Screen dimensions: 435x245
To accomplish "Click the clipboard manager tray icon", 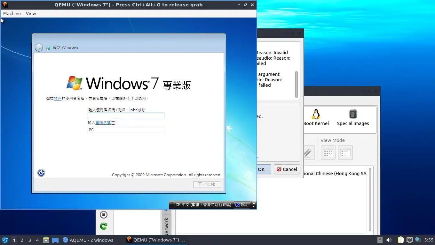I will click(401, 240).
